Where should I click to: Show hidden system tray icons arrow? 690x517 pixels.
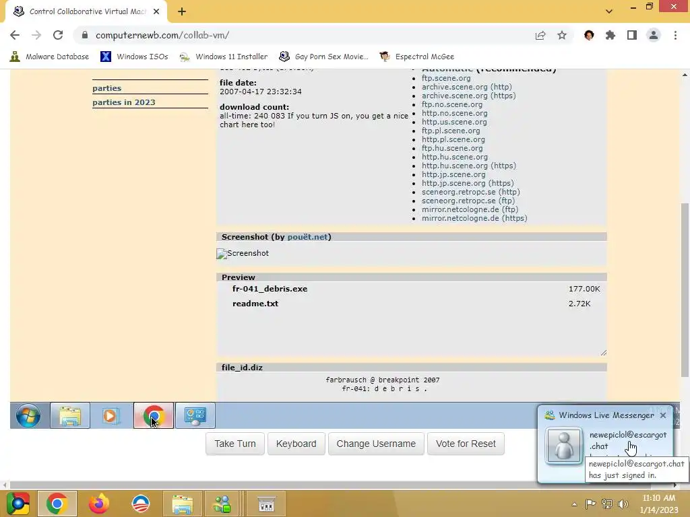click(574, 504)
